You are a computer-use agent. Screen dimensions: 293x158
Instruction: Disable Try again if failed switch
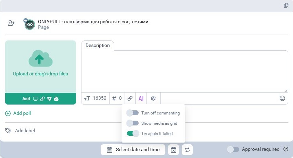pyautogui.click(x=133, y=133)
